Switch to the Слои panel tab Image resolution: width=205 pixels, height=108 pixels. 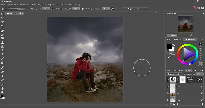[188, 71]
